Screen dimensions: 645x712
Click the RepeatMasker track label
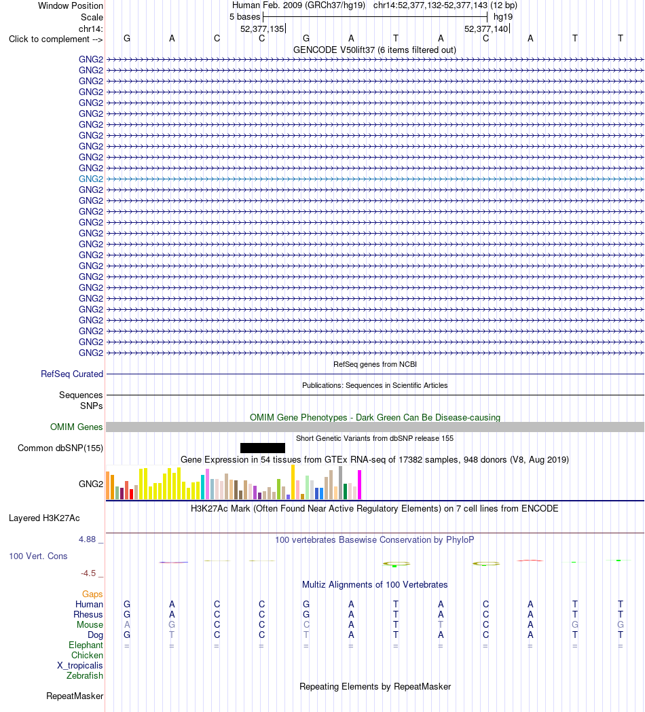(75, 696)
